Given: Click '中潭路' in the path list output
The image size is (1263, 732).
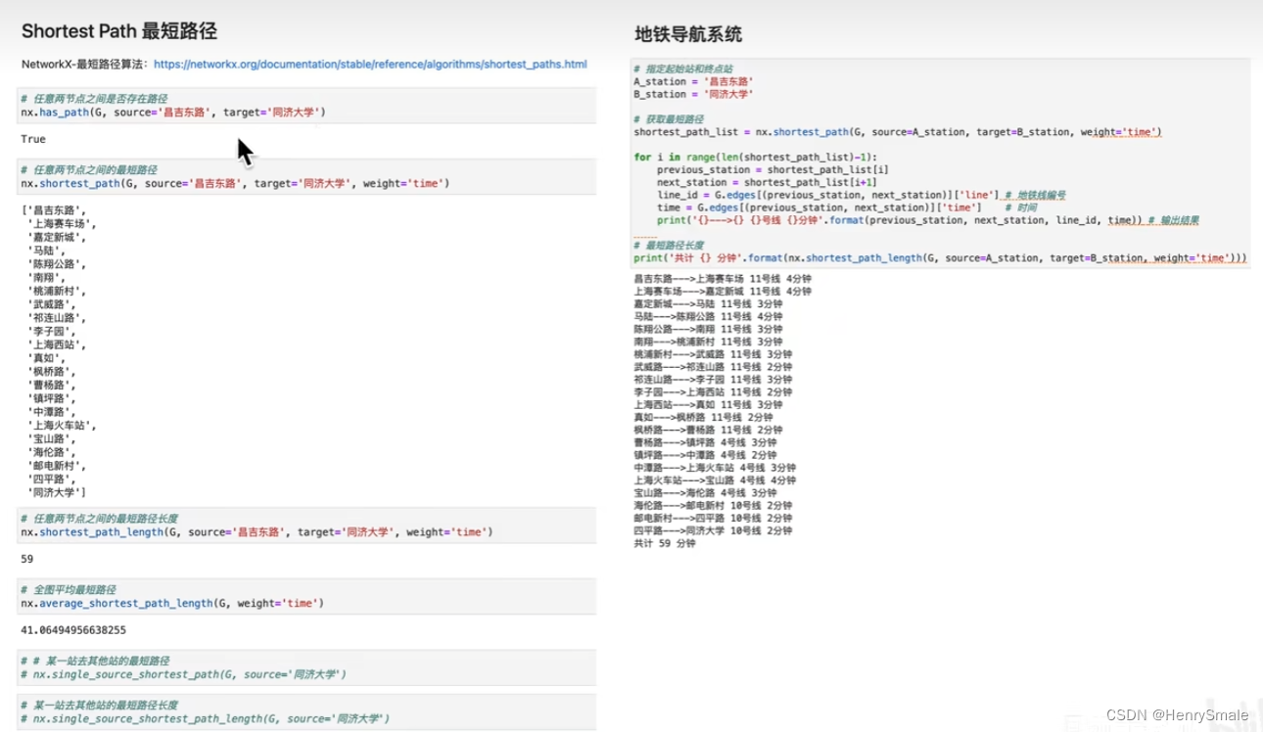Looking at the screenshot, I should (x=52, y=412).
